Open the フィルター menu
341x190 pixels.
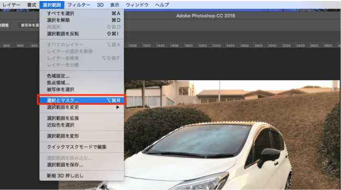coord(79,5)
